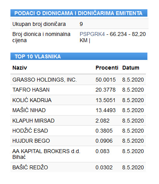159x184 pixels.
Task: Click the 50.0015 percentage value
Action: click(106, 80)
